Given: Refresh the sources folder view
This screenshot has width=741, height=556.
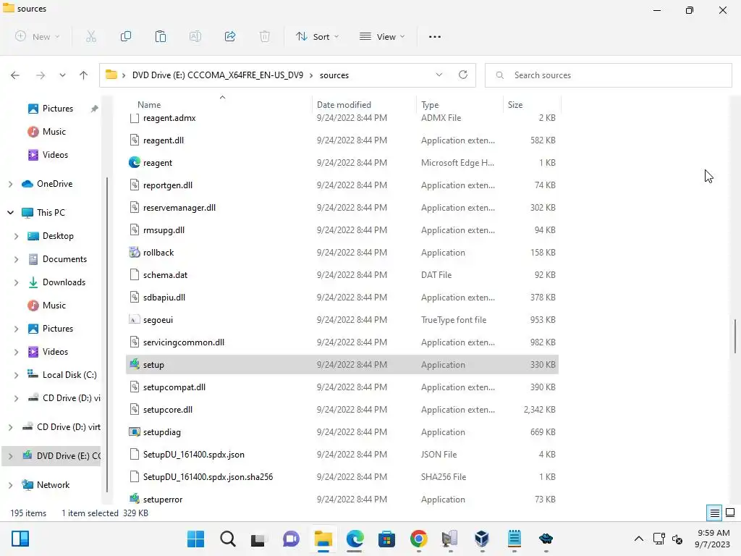Looking at the screenshot, I should click(463, 75).
